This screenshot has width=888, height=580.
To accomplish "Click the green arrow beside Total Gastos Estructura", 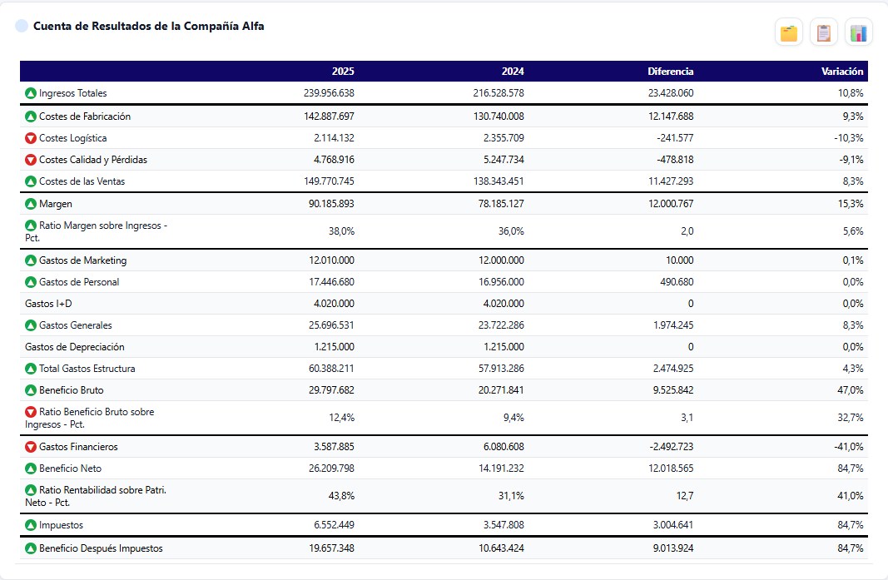I will tap(31, 369).
